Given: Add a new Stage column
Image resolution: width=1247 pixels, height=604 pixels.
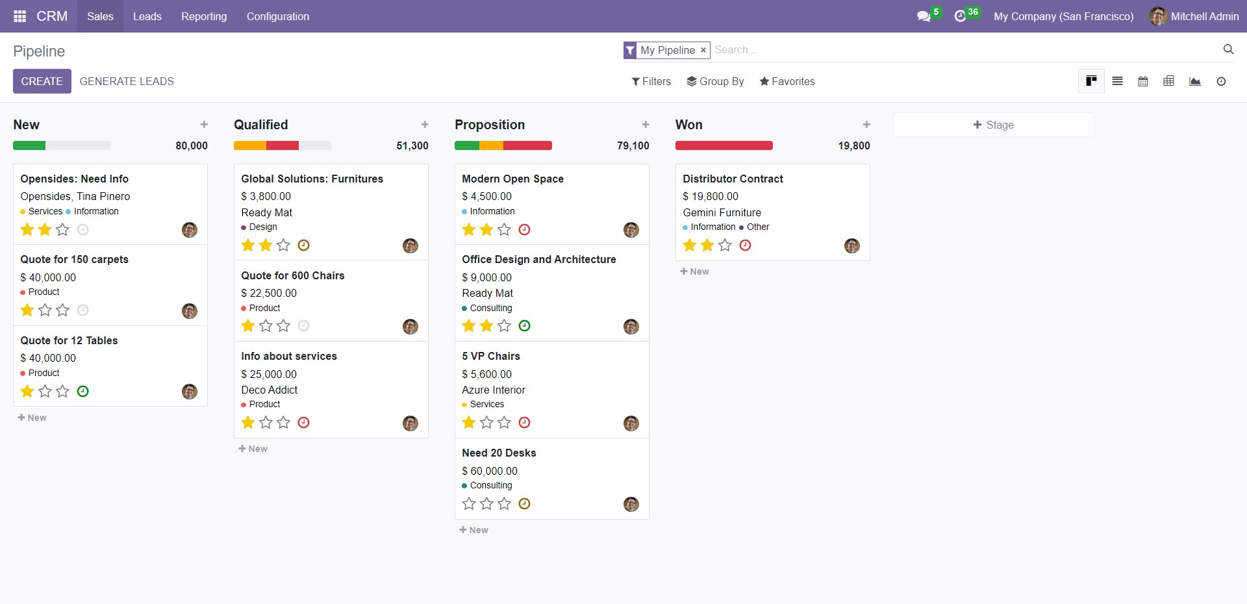Looking at the screenshot, I should pos(993,125).
